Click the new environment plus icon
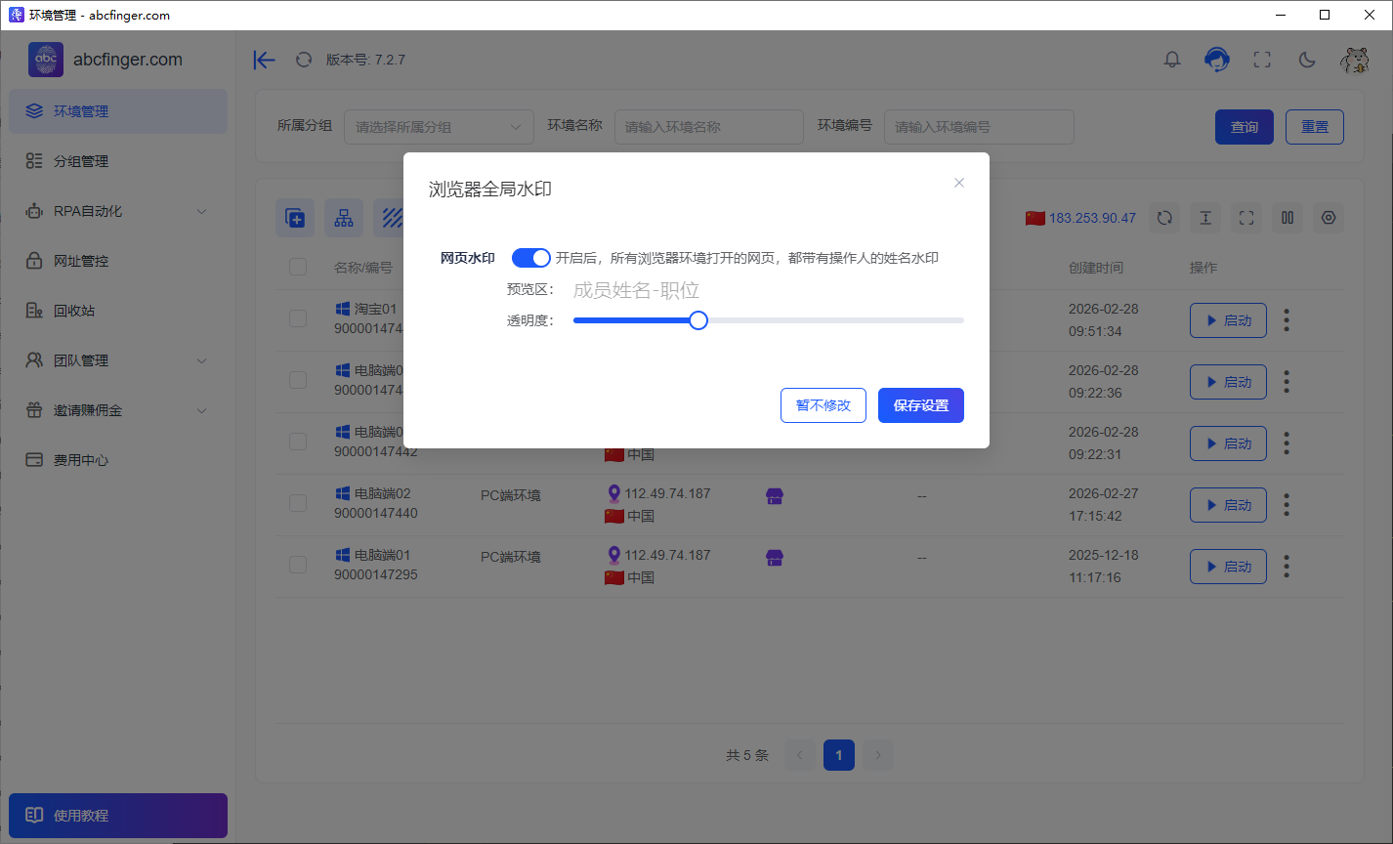The height and width of the screenshot is (844, 1393). pos(295,218)
